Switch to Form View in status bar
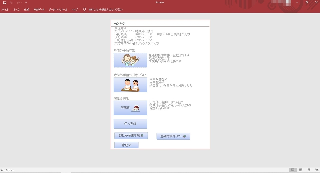 pyautogui.click(x=293, y=170)
